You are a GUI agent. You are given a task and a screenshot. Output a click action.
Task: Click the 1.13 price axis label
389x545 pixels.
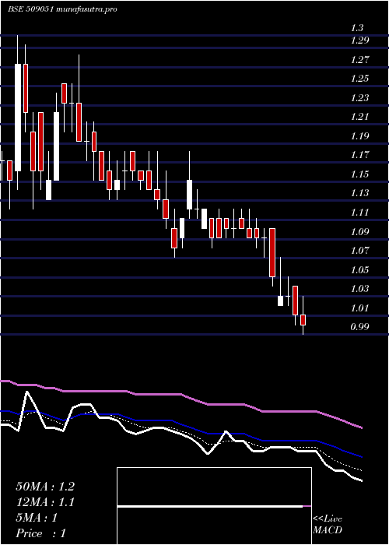pyautogui.click(x=359, y=193)
